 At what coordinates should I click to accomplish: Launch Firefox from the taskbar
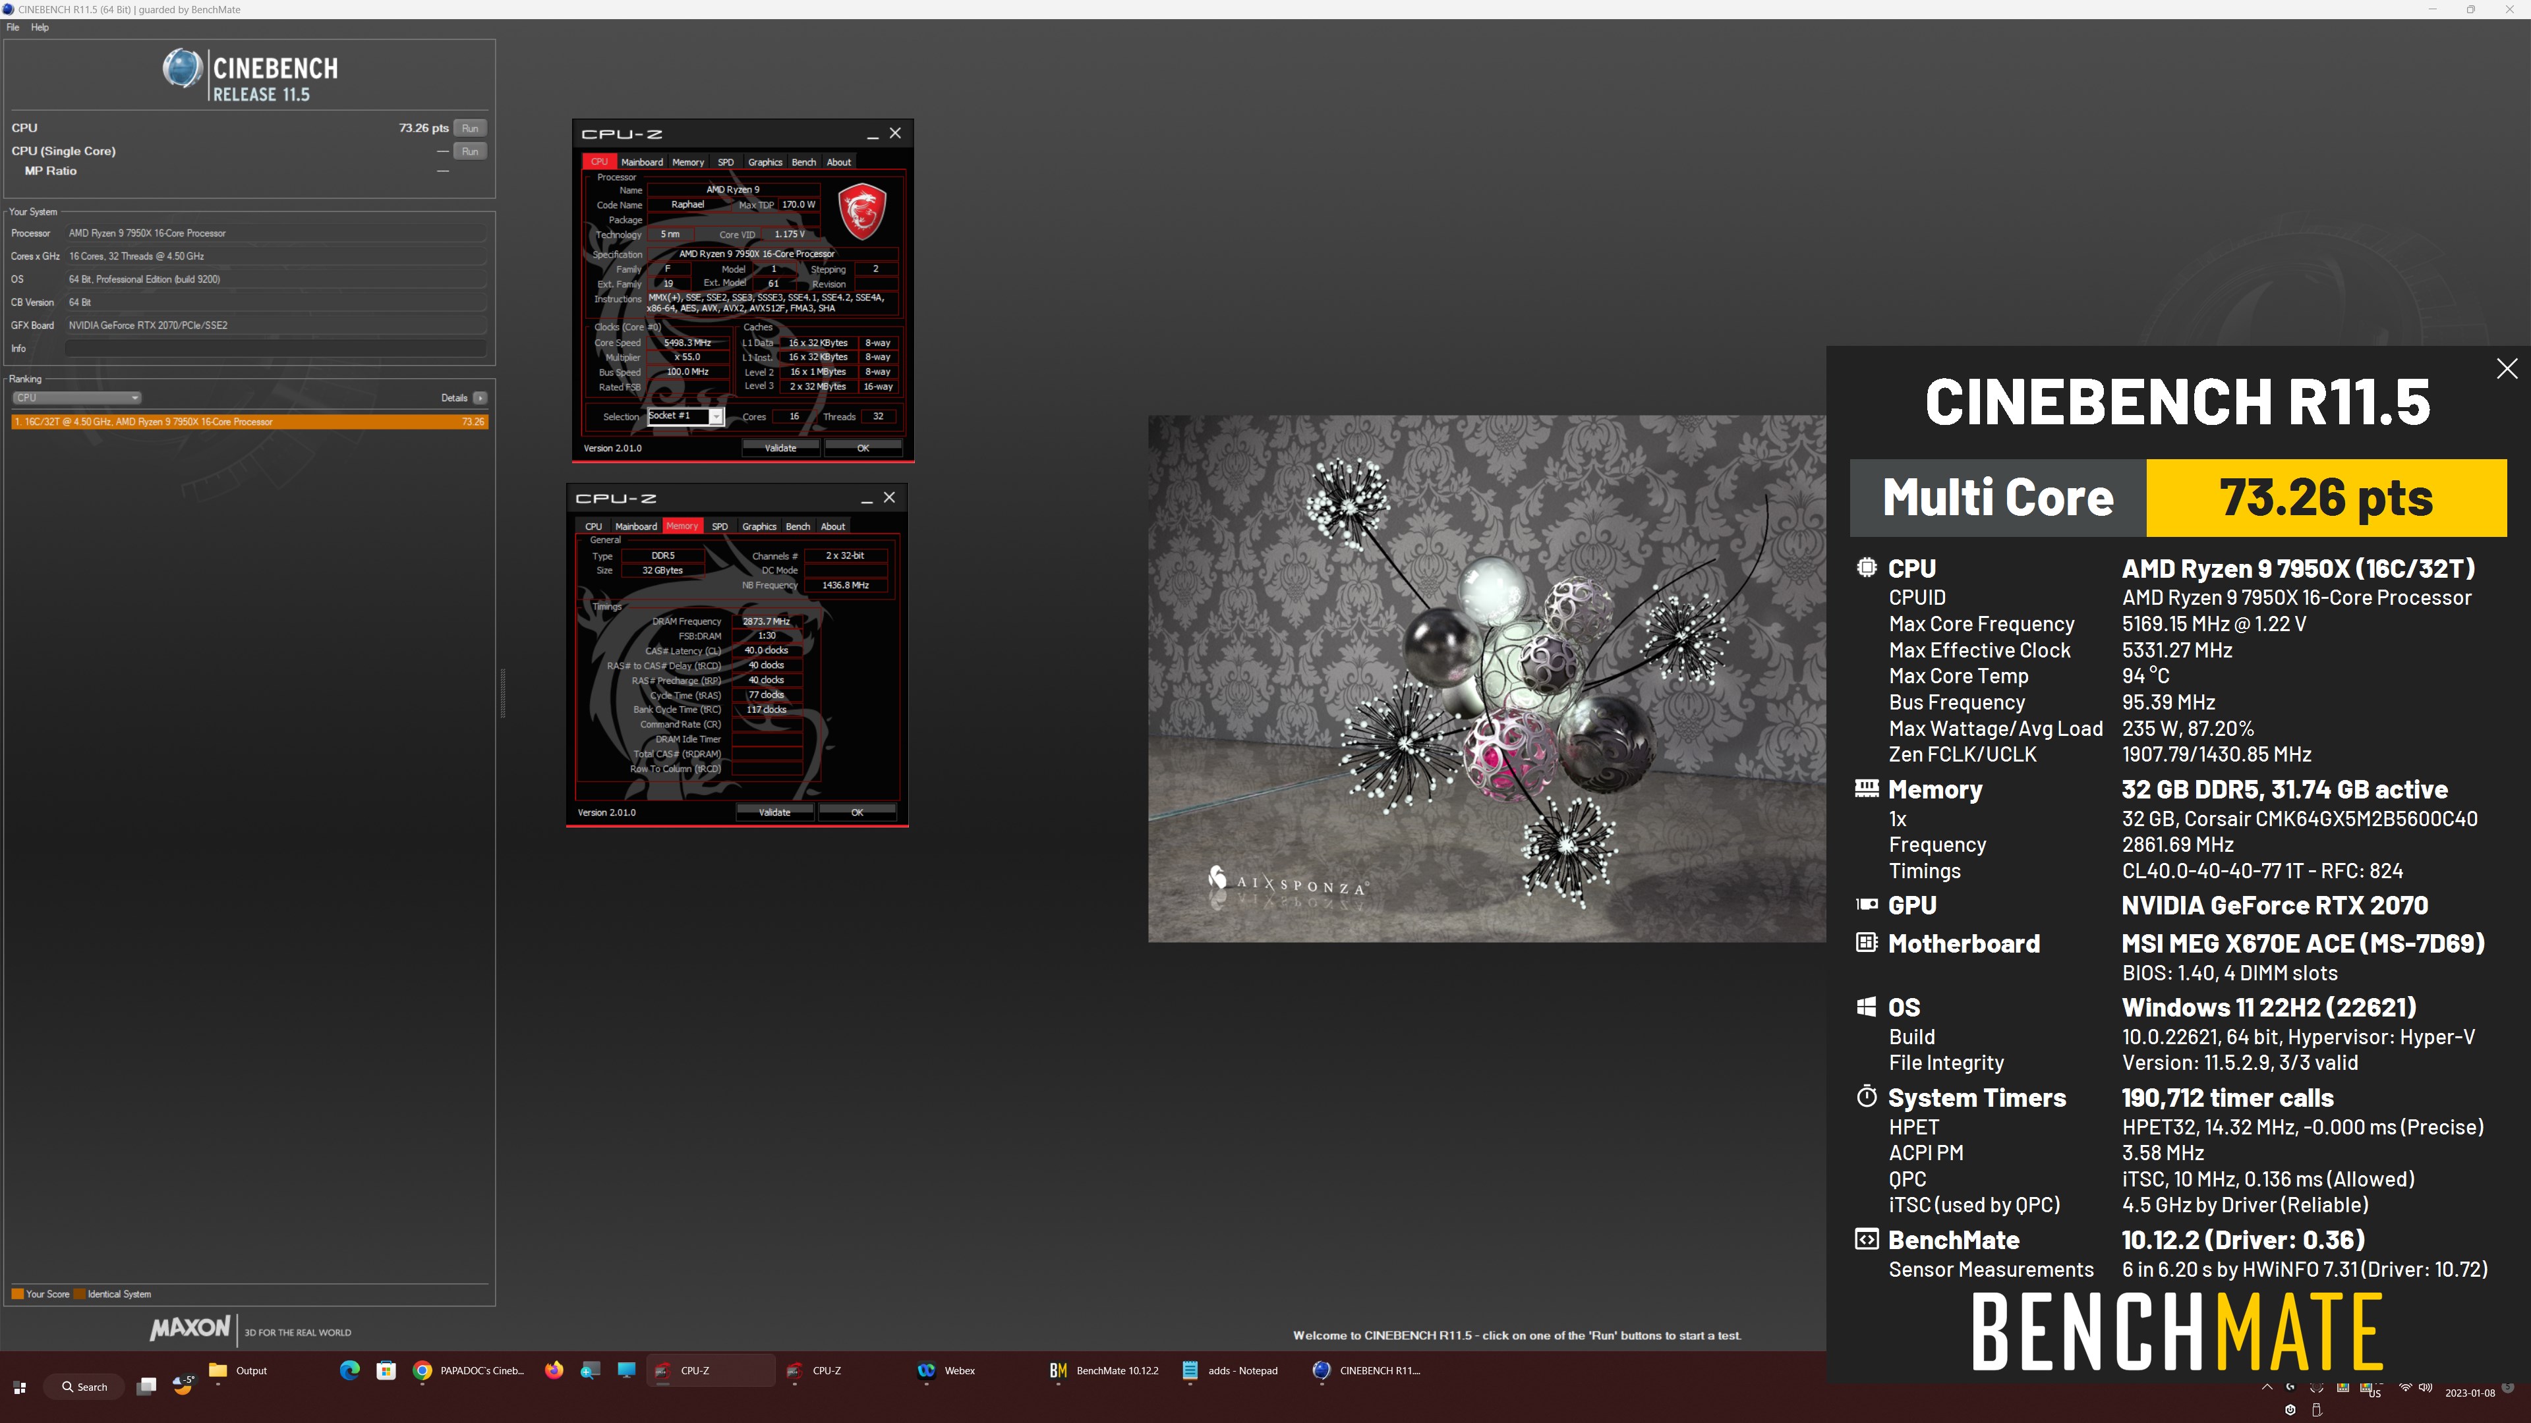(x=554, y=1371)
